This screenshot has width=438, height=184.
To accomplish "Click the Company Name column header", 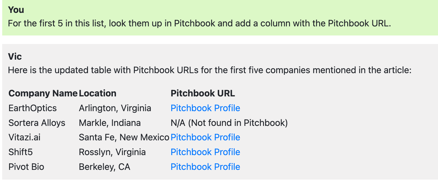I will click(x=43, y=93).
